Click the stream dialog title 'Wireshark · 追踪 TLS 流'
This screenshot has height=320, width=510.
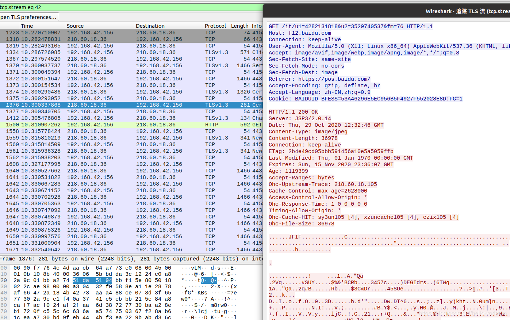455,11
